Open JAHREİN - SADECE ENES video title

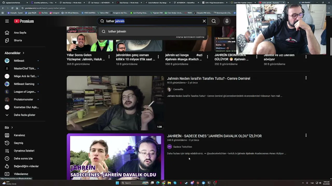pos(214,136)
